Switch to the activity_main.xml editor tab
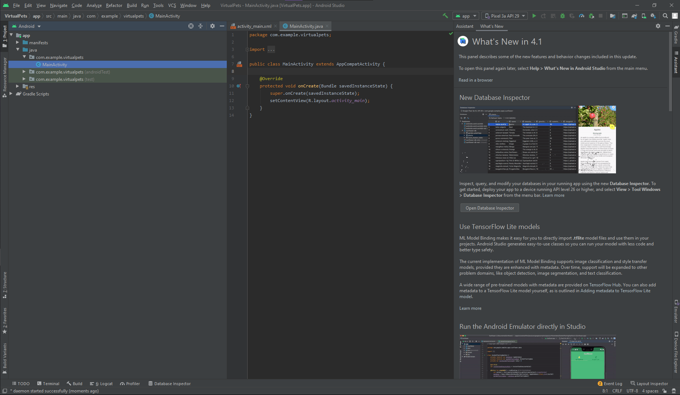This screenshot has height=395, width=680. pyautogui.click(x=253, y=26)
